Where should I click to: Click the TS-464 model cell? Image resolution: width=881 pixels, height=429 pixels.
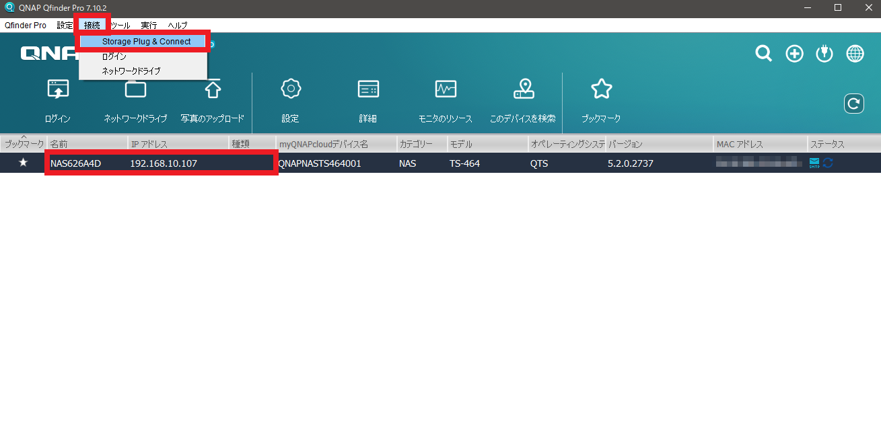coord(464,163)
